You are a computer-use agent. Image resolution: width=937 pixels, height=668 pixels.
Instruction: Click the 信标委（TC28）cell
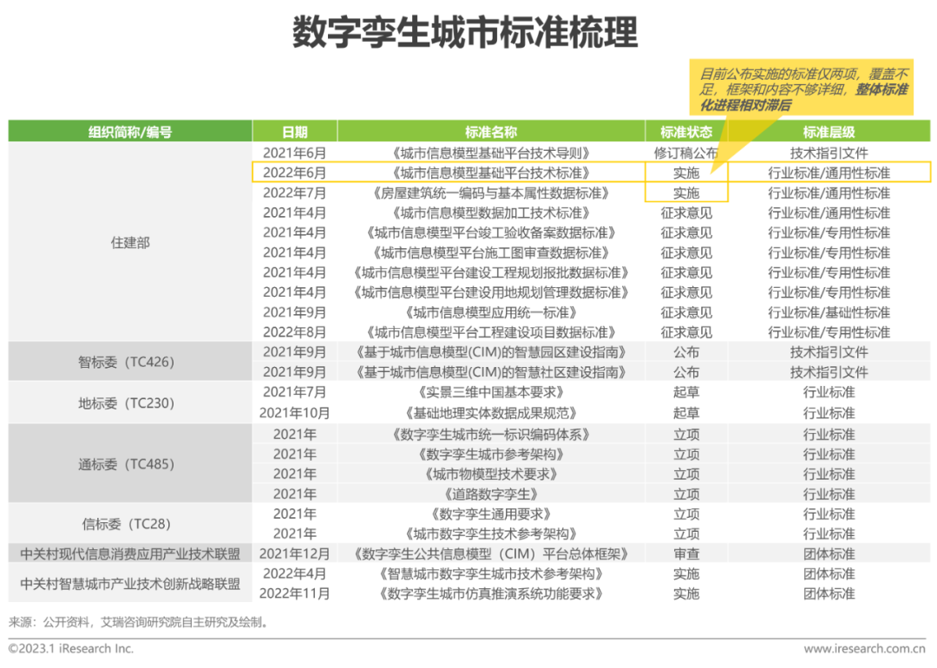pos(129,524)
